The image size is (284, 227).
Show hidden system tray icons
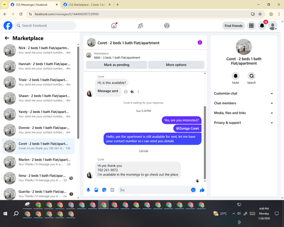point(233,213)
